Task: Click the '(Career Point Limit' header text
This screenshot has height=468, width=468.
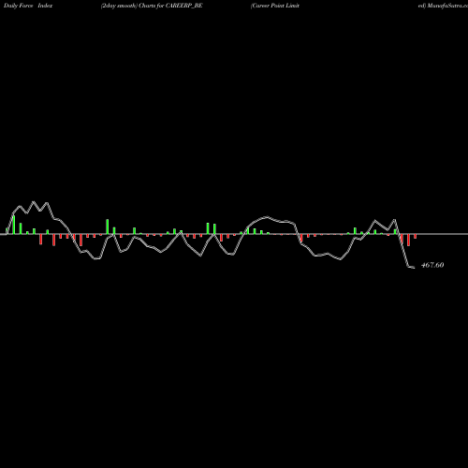Action: pyautogui.click(x=275, y=6)
